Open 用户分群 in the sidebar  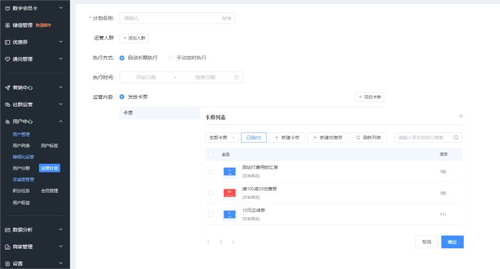21,168
